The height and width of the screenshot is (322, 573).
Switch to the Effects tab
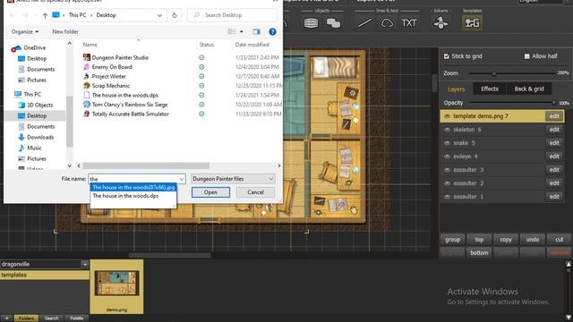click(x=490, y=89)
